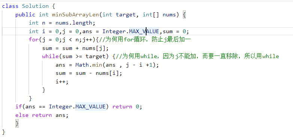Click the "class" keyword on the first line
The height and width of the screenshot is (140, 293).
tap(10, 6)
